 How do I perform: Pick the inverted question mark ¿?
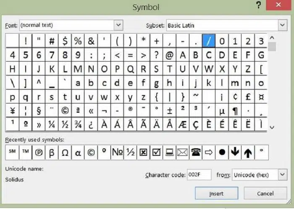pos(91,124)
